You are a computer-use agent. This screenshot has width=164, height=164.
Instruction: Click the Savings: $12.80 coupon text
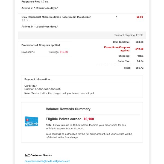(58, 52)
